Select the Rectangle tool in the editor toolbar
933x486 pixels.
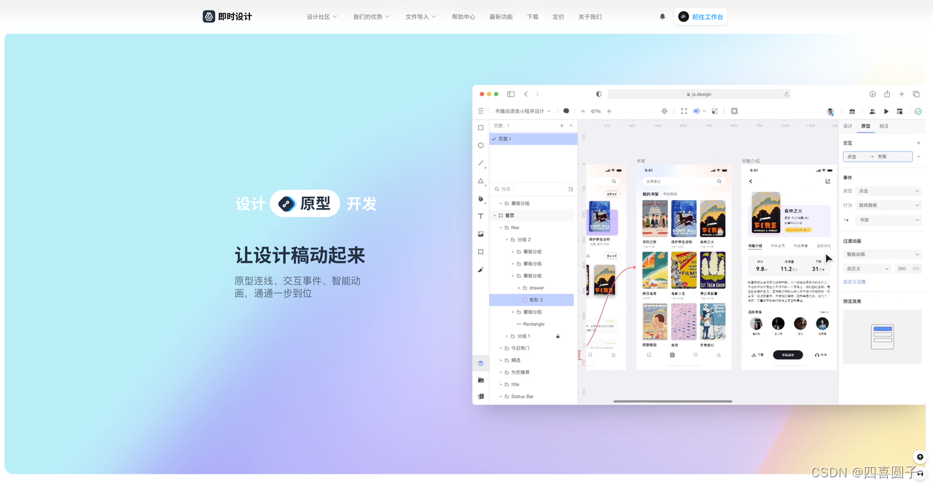(x=480, y=127)
